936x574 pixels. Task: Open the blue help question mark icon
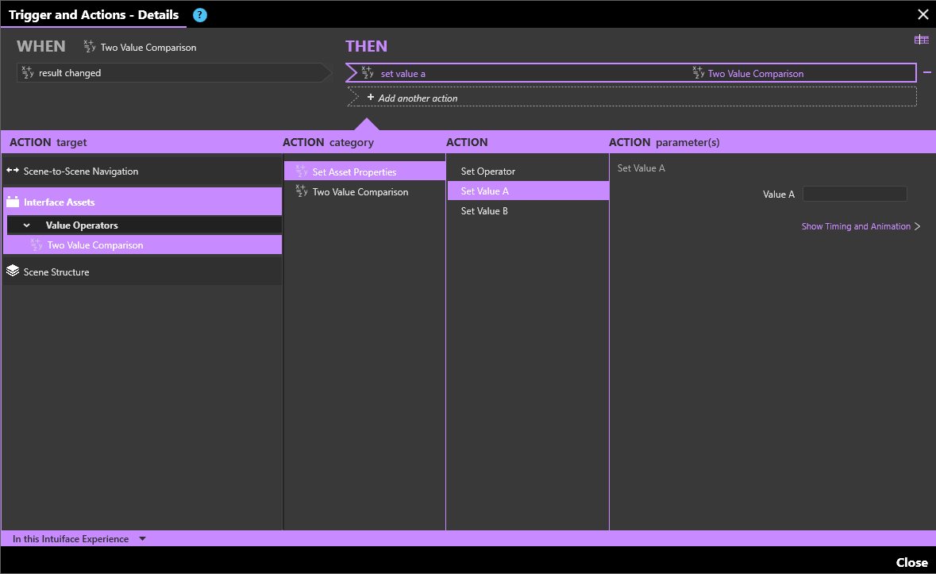click(x=200, y=15)
